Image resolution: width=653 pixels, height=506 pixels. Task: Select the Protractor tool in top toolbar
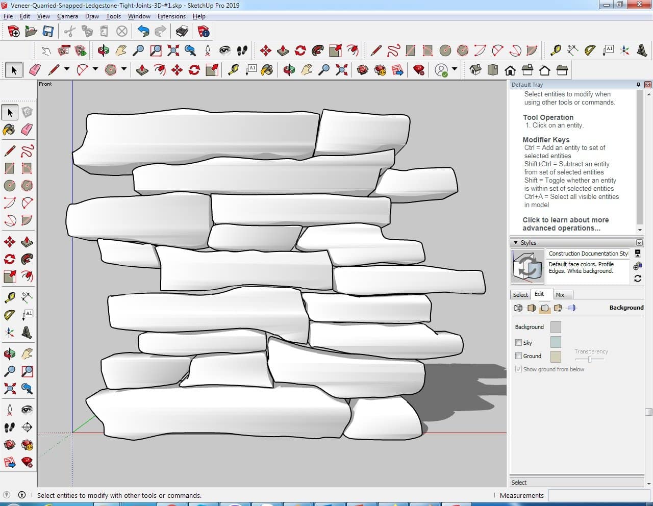[x=590, y=50]
